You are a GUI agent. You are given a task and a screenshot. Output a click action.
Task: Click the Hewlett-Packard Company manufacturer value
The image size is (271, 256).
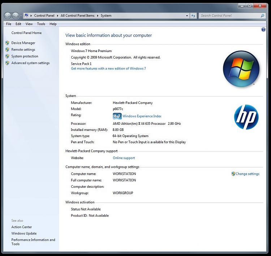coord(133,103)
